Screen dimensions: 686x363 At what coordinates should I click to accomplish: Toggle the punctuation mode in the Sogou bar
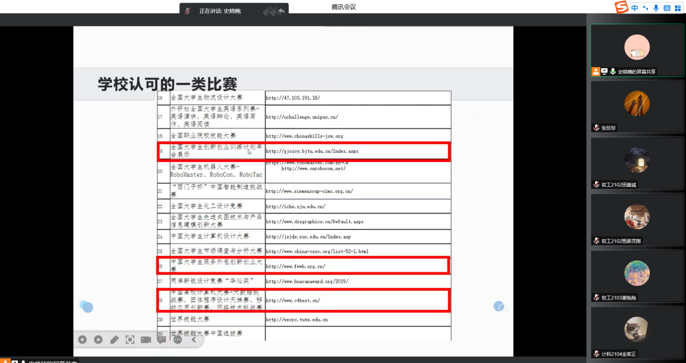[645, 8]
